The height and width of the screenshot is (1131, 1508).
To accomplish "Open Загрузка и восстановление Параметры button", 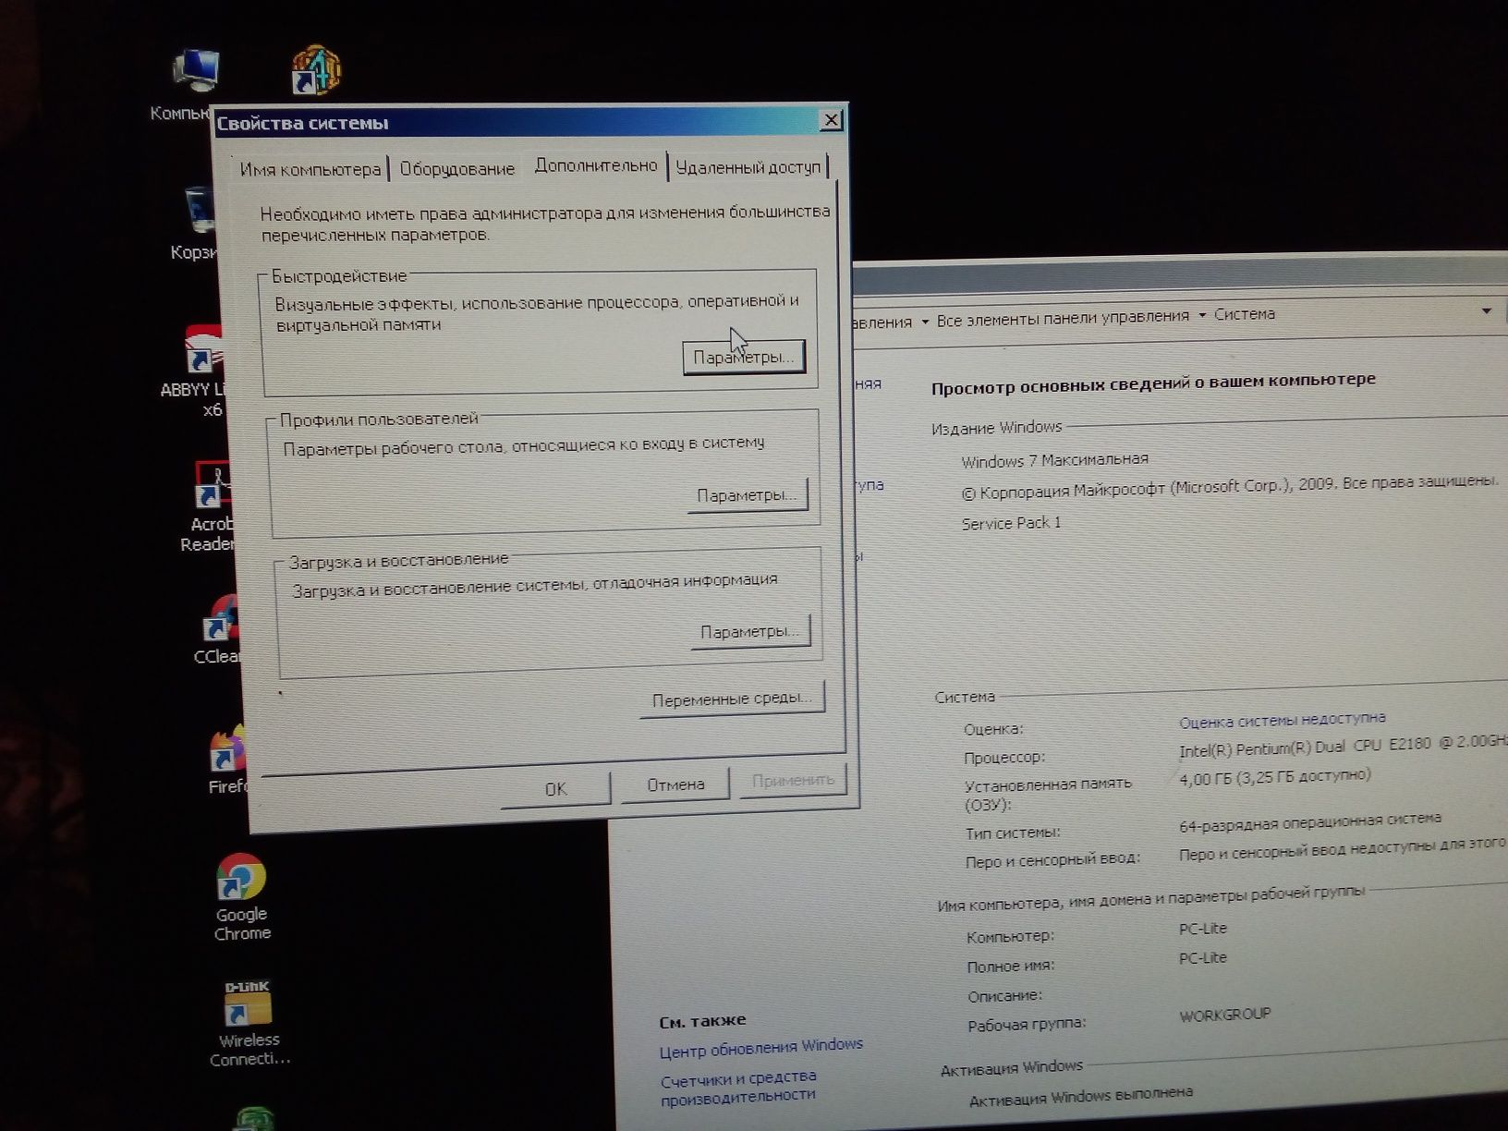I will point(750,632).
